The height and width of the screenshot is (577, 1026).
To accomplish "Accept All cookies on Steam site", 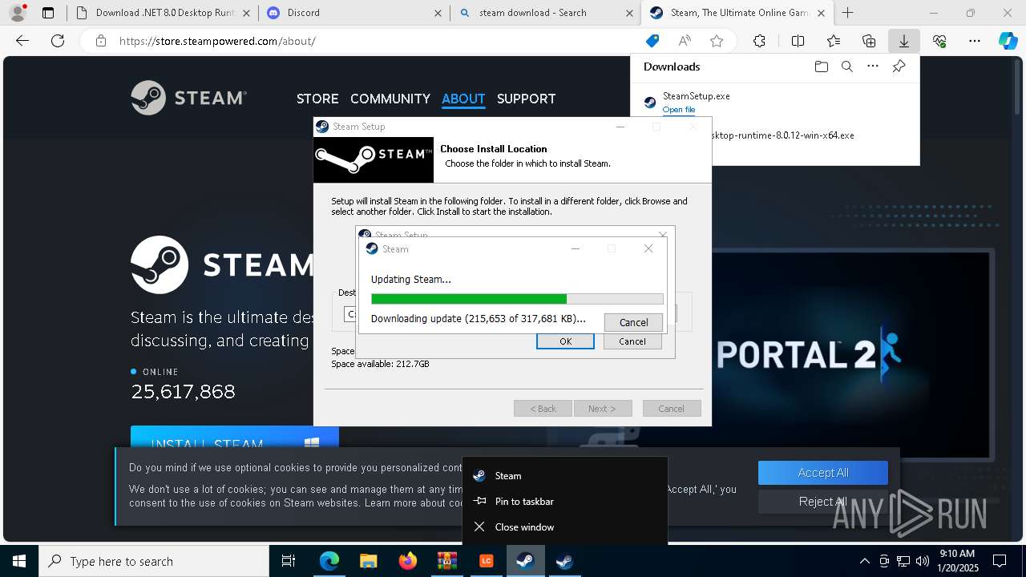I will click(823, 473).
